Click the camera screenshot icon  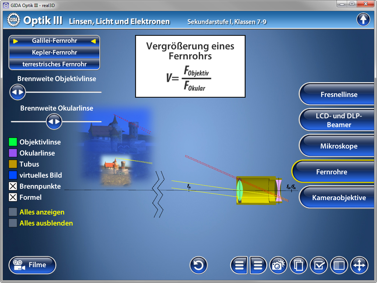[279, 265]
